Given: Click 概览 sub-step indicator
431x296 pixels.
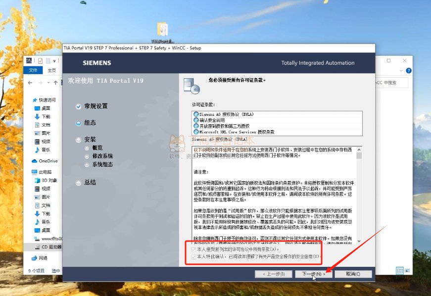Looking at the screenshot, I should pos(87,148).
